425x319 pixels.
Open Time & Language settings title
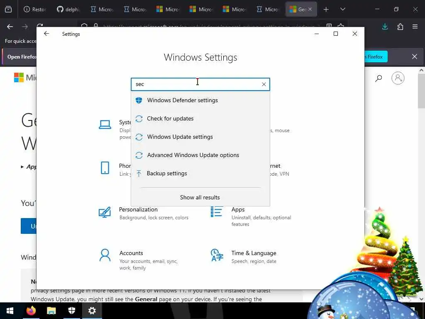click(x=254, y=253)
